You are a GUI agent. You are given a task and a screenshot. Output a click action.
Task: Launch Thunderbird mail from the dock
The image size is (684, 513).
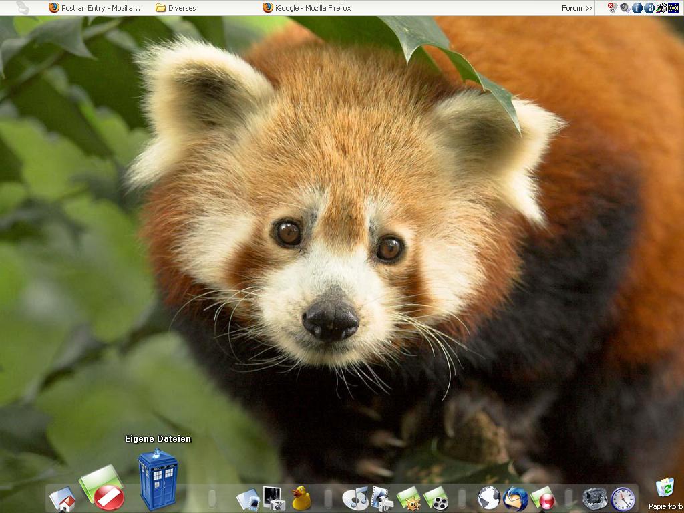coord(515,498)
